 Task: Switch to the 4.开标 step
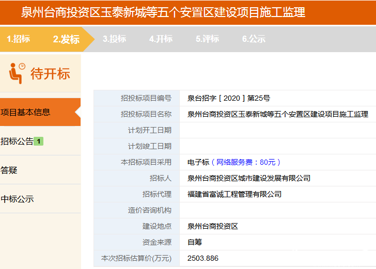(x=161, y=39)
